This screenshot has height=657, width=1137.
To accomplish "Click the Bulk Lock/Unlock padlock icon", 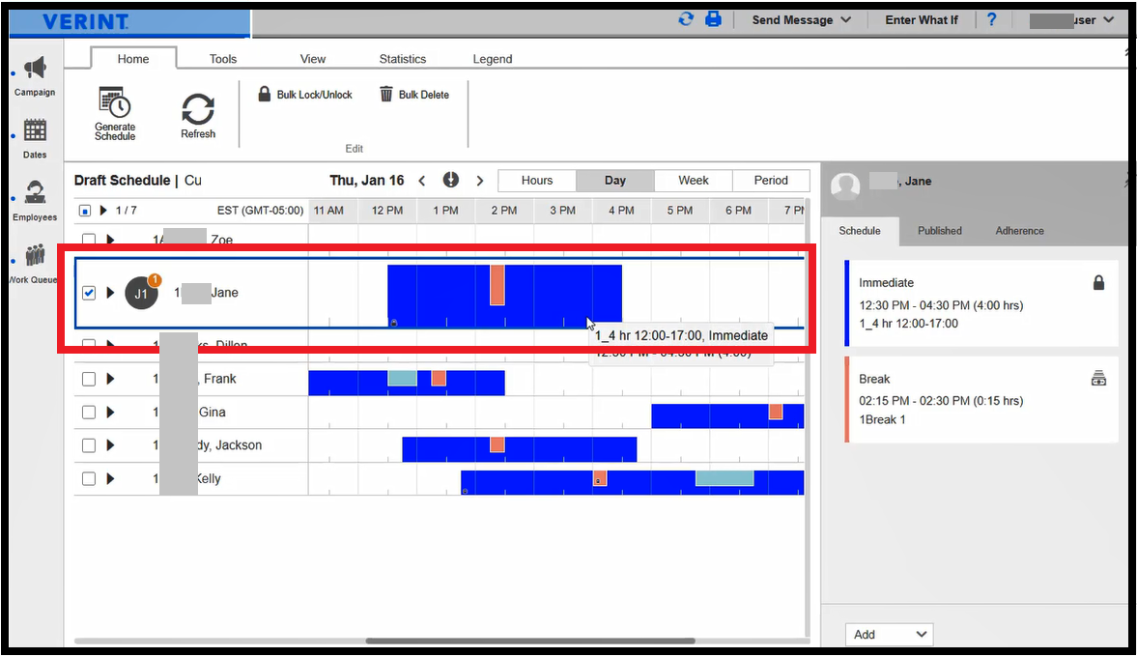I will tap(265, 94).
